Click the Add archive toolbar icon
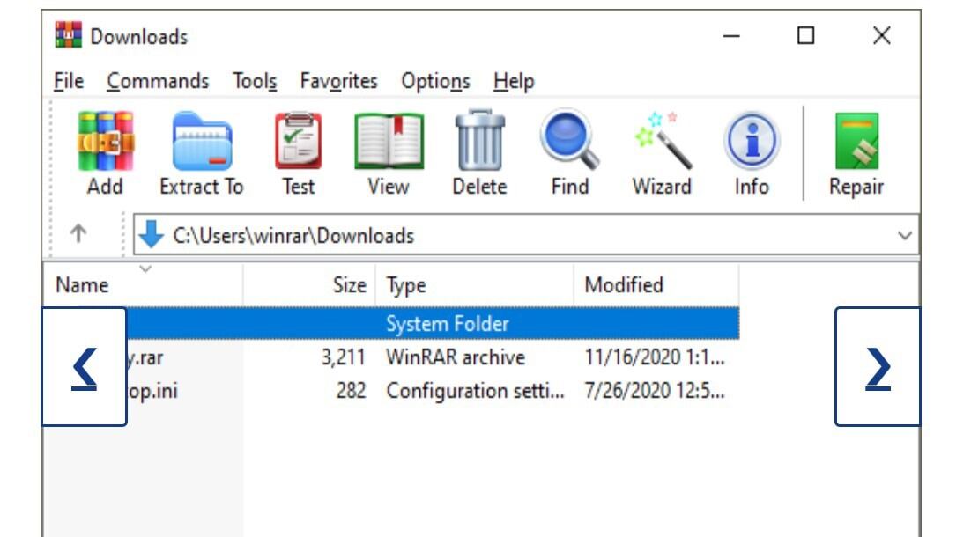The width and height of the screenshot is (956, 537). [105, 143]
